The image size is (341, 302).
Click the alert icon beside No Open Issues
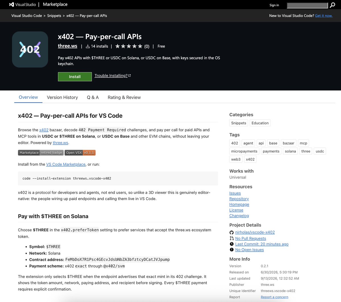point(232,250)
